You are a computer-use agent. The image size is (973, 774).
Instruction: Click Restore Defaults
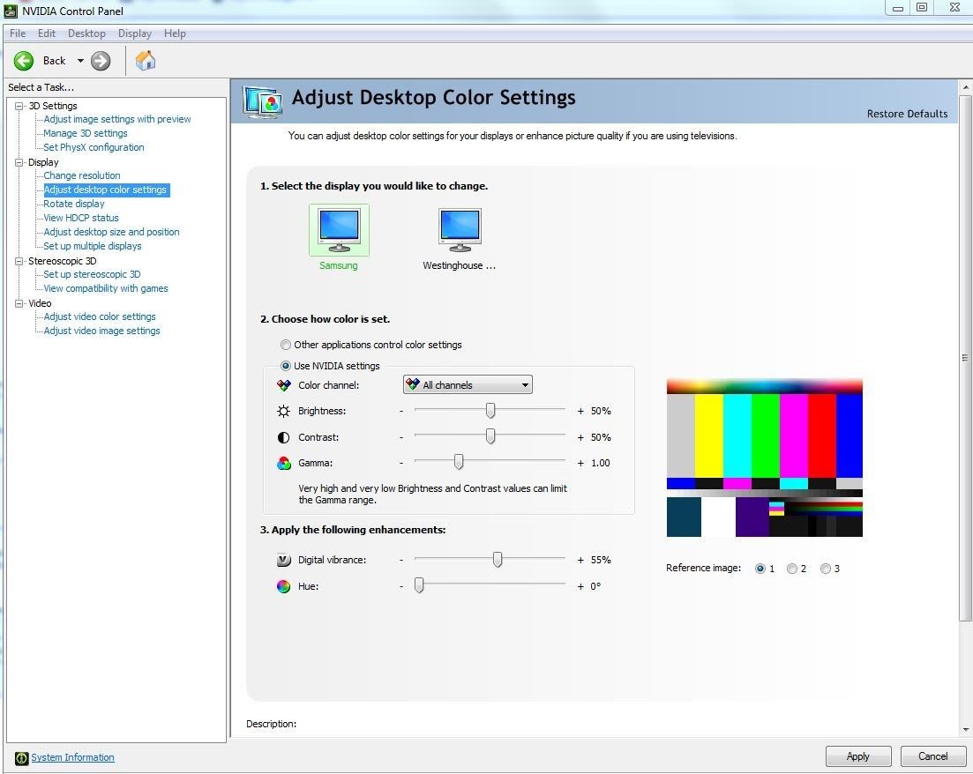(907, 114)
